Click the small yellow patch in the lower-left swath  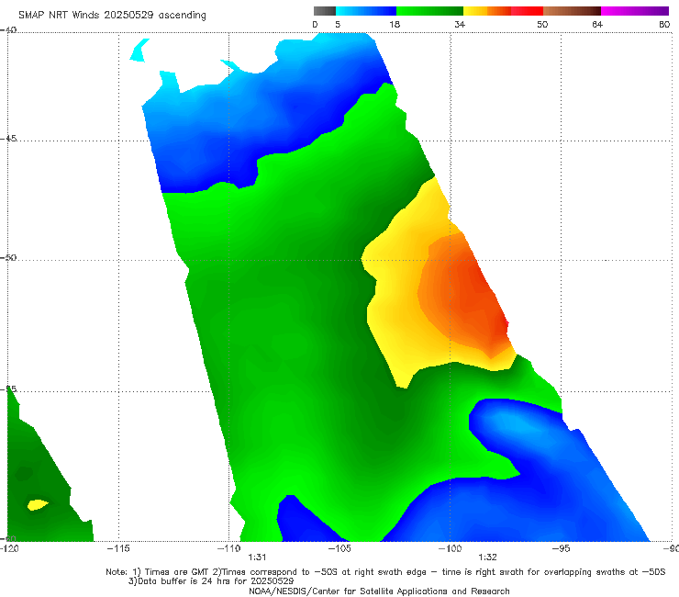coord(38,504)
